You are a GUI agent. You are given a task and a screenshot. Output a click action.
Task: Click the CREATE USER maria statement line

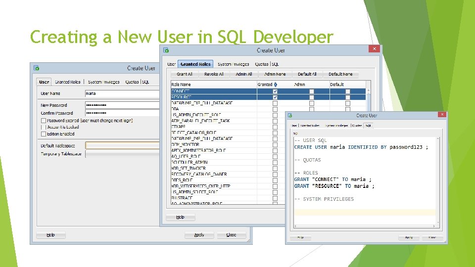pos(361,147)
